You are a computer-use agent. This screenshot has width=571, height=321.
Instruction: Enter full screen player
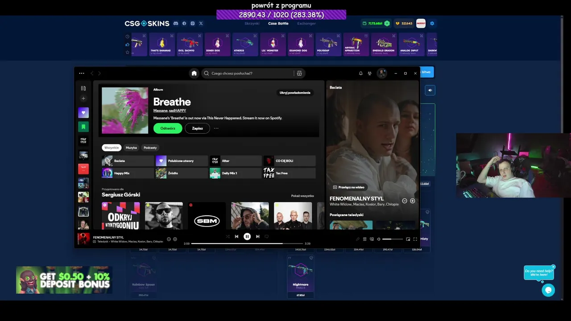[415, 239]
